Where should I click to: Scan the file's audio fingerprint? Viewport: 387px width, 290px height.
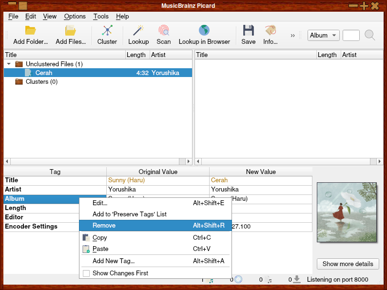(163, 31)
